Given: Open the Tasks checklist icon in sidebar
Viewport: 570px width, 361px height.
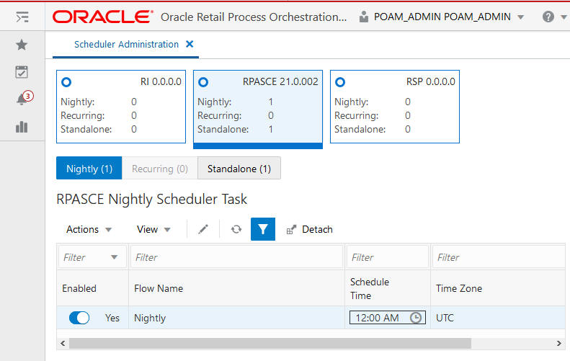Looking at the screenshot, I should [22, 72].
